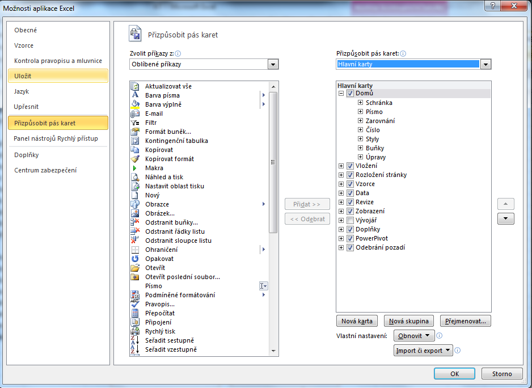Select the Nový blank document icon

pos(135,195)
